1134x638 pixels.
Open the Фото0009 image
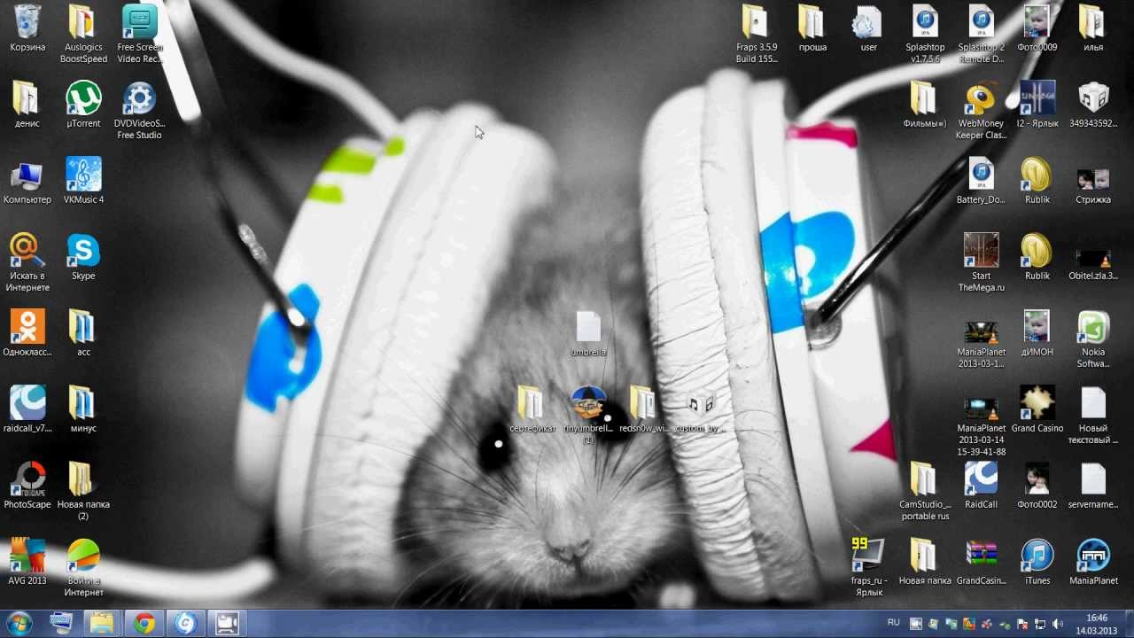click(1037, 29)
